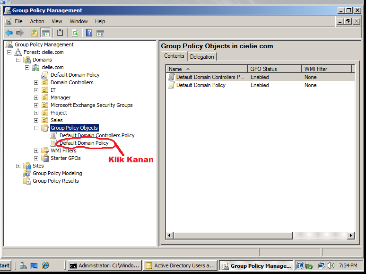Click horizontal scrollbar left arrow in list

(170, 236)
